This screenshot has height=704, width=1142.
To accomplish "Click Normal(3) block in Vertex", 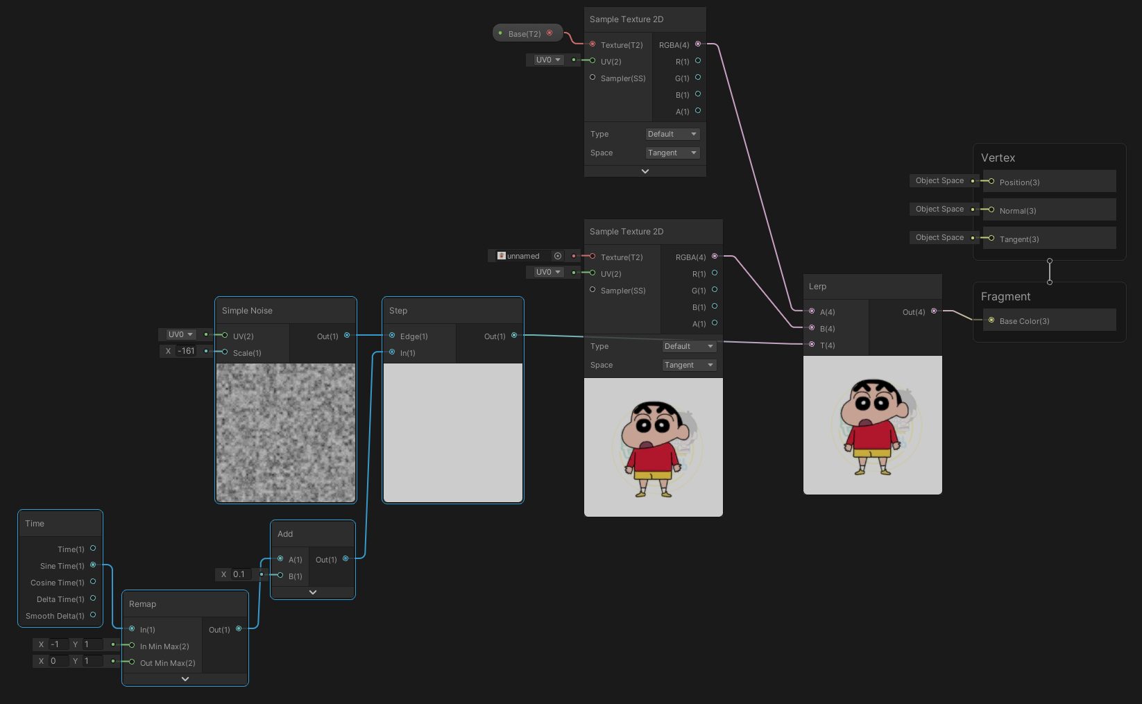I will coord(1050,210).
